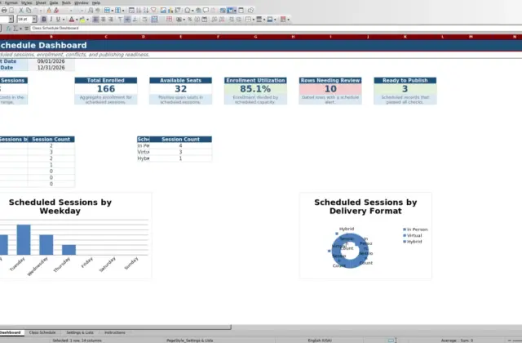This screenshot has width=522, height=343.
Task: Click the Cut scissors icon
Action: (x=21, y=11)
